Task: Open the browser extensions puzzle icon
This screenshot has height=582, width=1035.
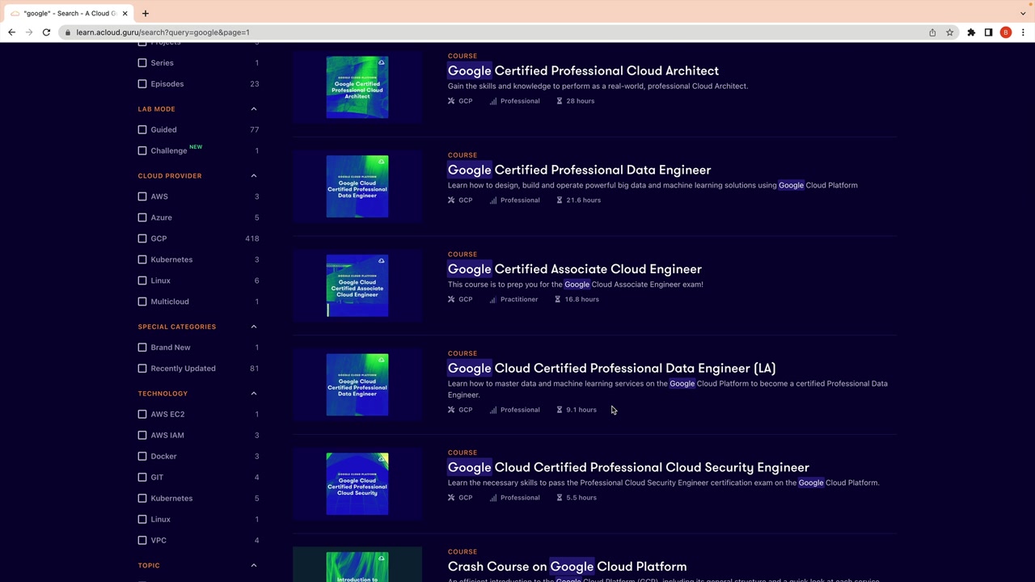Action: tap(971, 32)
